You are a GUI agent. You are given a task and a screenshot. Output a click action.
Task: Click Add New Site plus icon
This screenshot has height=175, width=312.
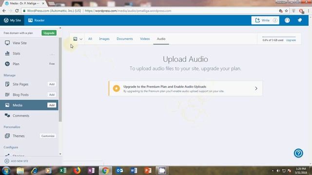pos(7,161)
